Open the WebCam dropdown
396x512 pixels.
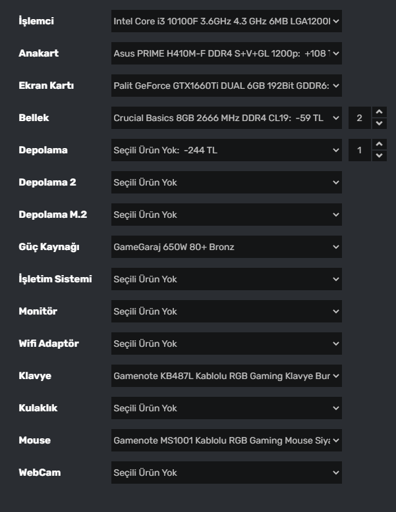coord(226,473)
